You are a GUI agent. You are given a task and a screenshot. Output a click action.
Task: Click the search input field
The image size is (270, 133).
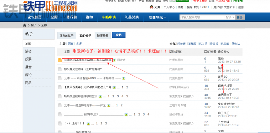point(202,17)
